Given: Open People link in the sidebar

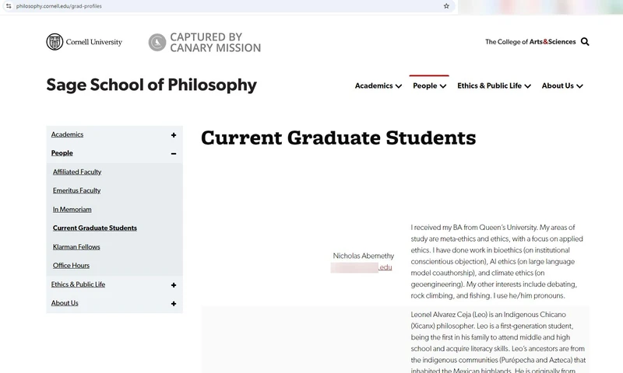Looking at the screenshot, I should coord(62,153).
